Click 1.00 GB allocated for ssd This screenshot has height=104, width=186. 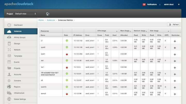pyautogui.click(x=123, y=61)
